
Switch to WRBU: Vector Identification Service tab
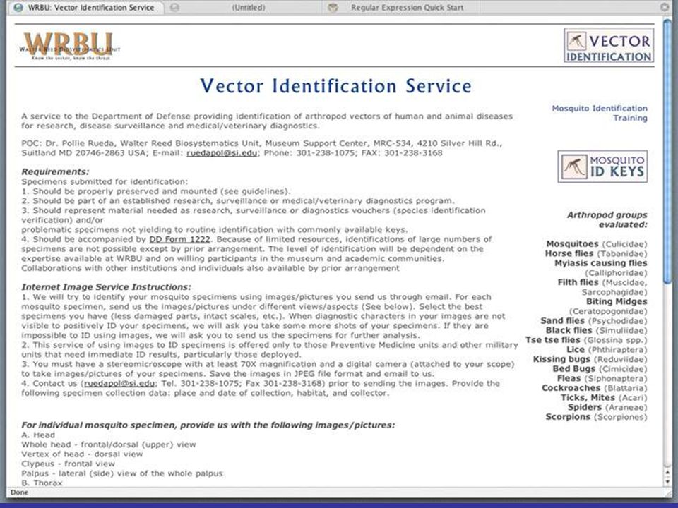point(85,7)
